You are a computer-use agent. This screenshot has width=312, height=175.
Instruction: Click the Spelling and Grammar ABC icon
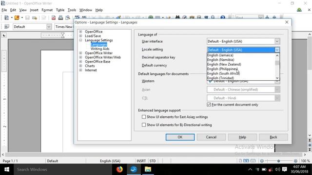[x=77, y=17]
